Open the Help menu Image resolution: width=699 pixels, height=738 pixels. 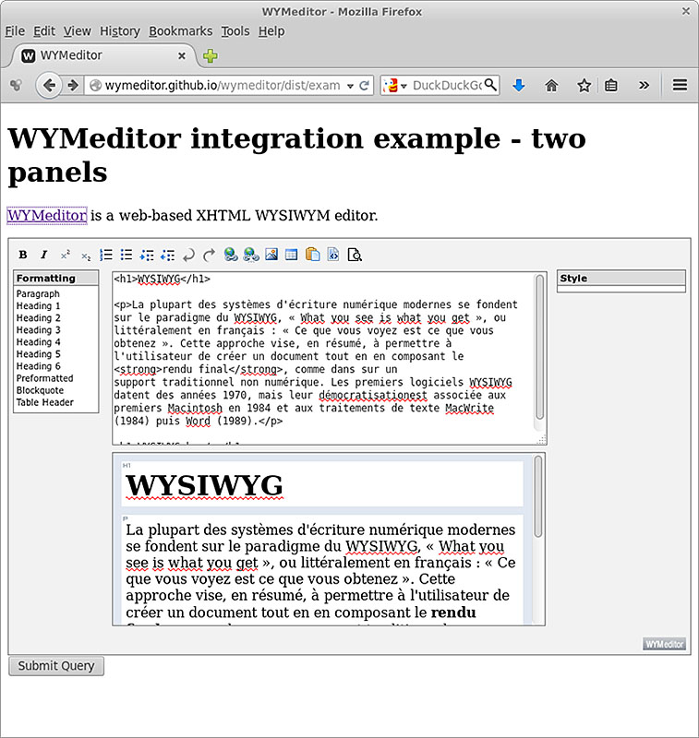(x=271, y=31)
